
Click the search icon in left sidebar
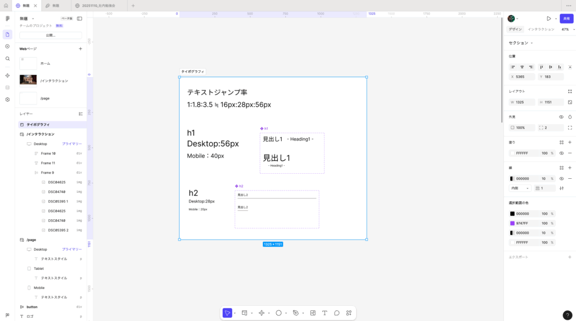pos(7,58)
